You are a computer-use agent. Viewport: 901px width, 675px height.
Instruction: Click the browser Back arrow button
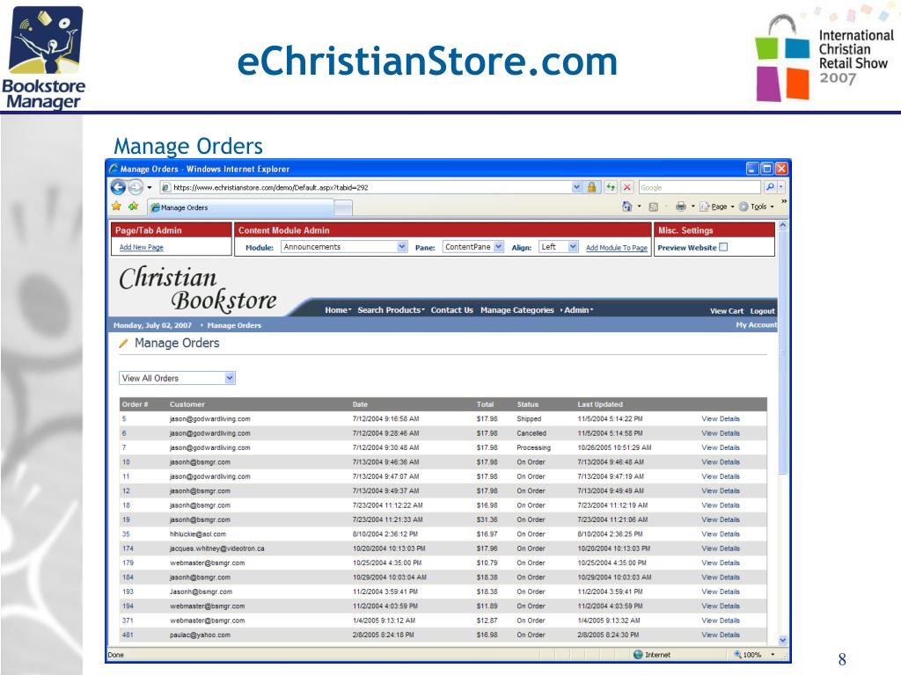point(118,187)
